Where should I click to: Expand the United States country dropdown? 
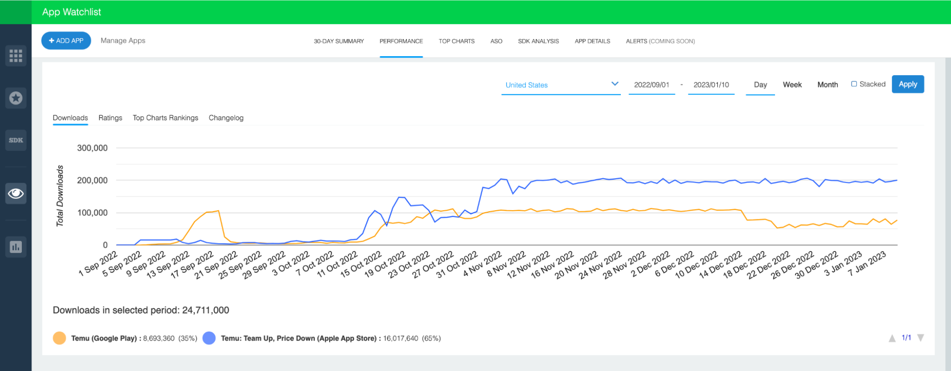(561, 85)
